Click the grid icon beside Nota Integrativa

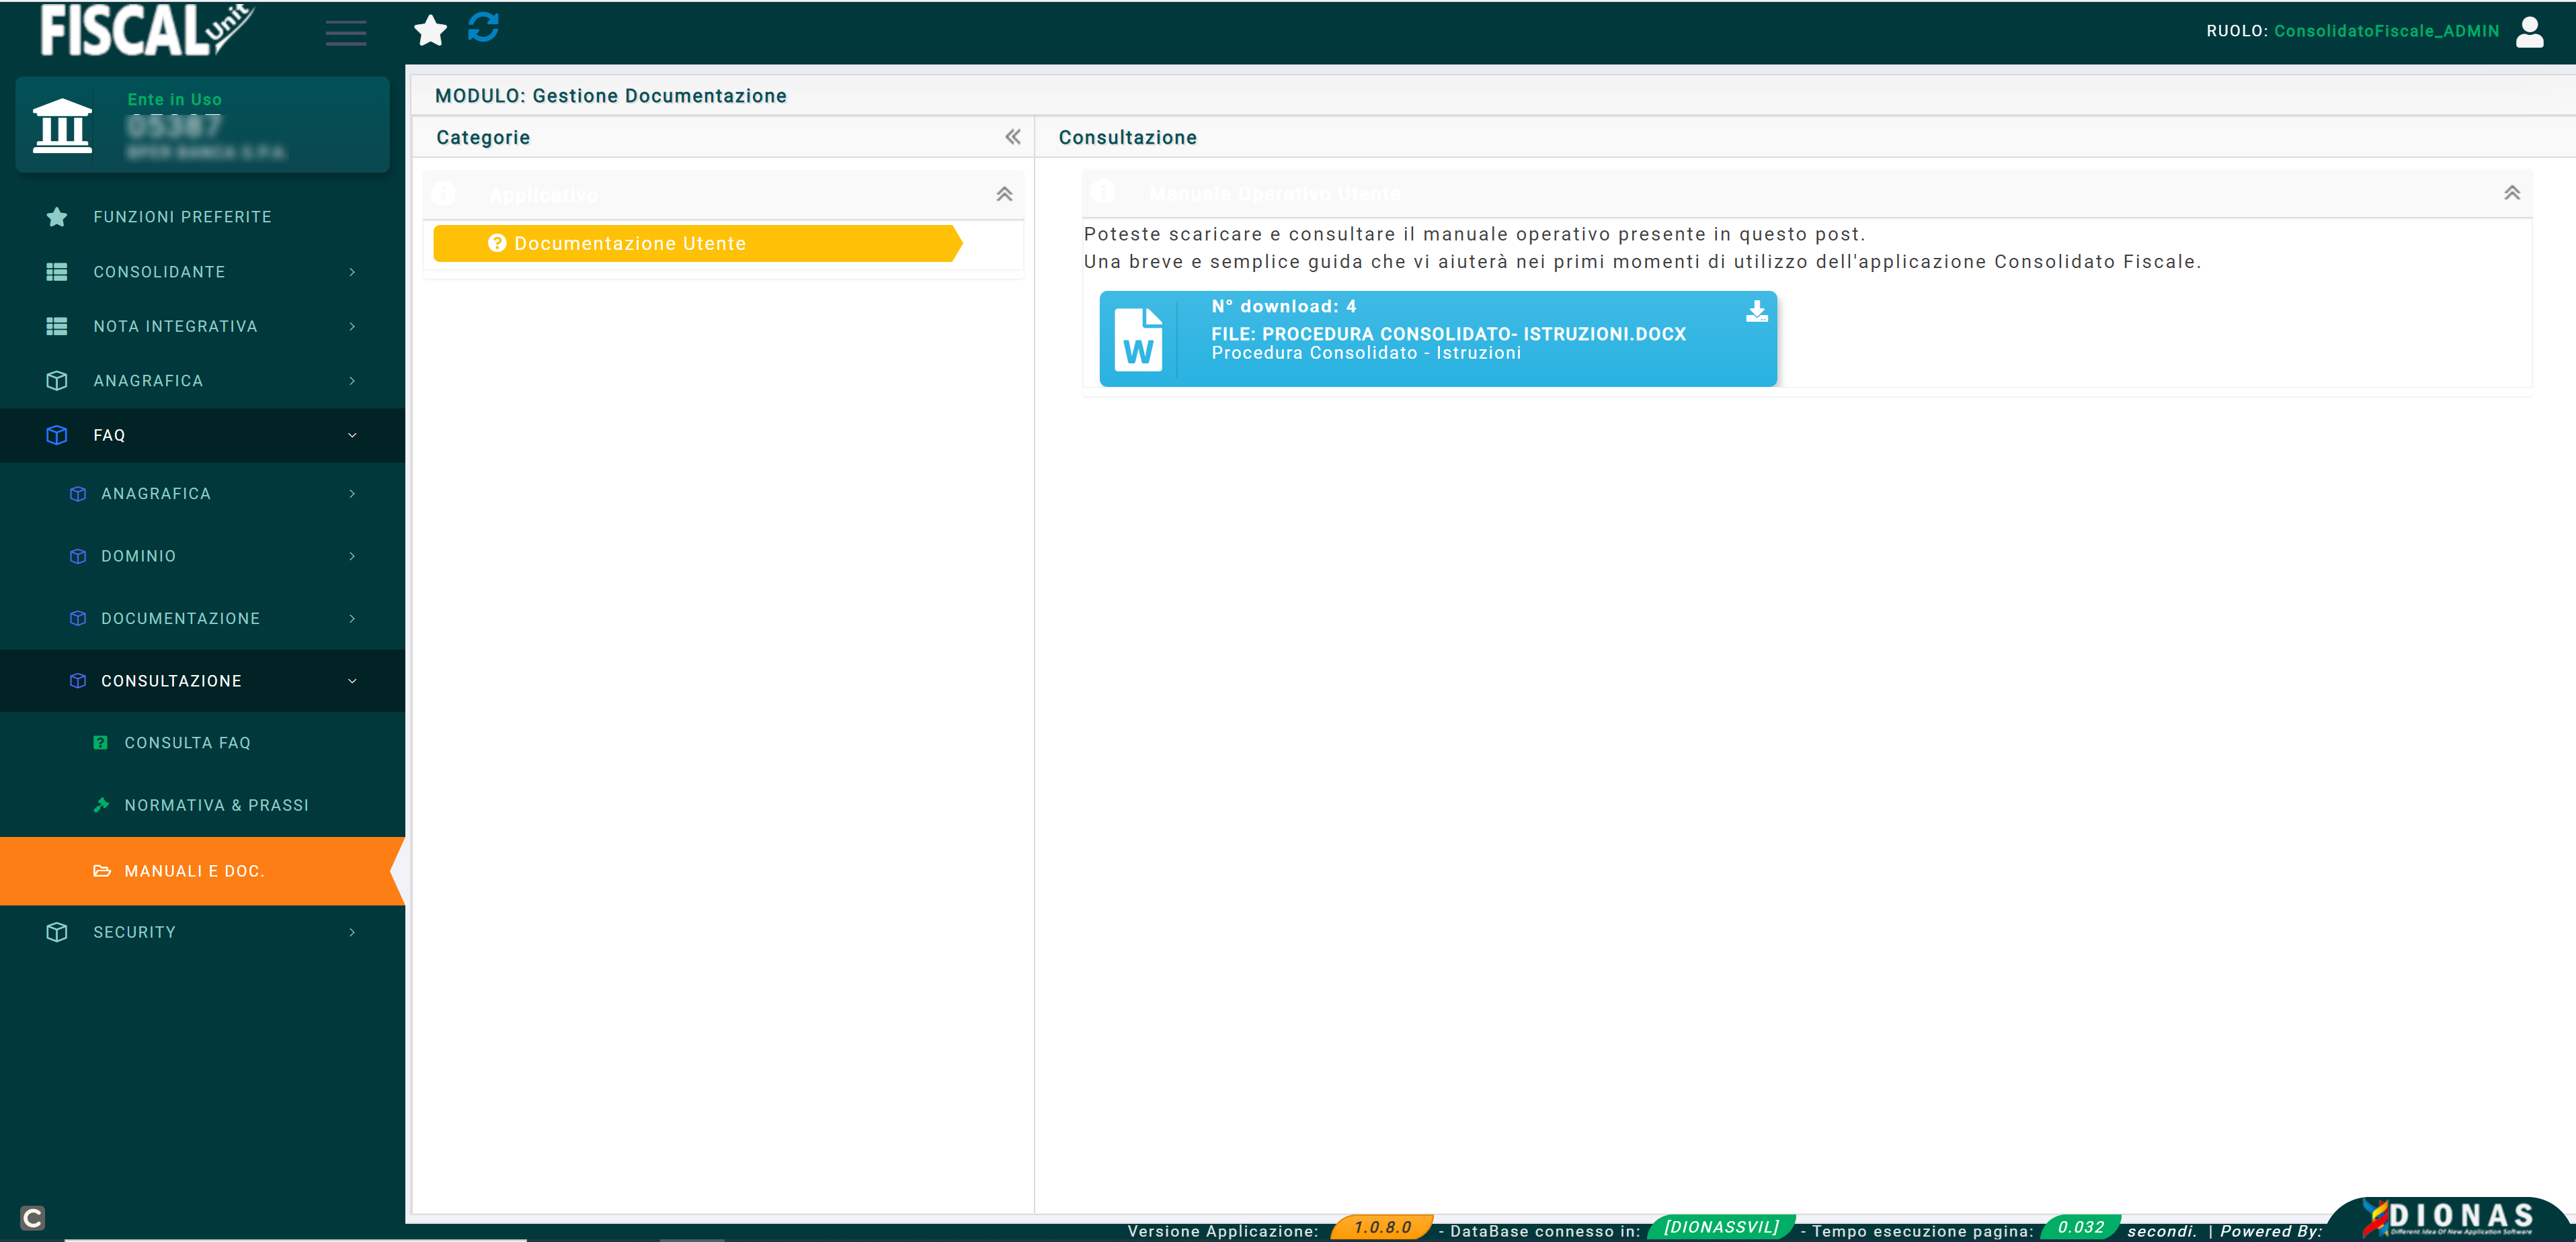pyautogui.click(x=57, y=326)
